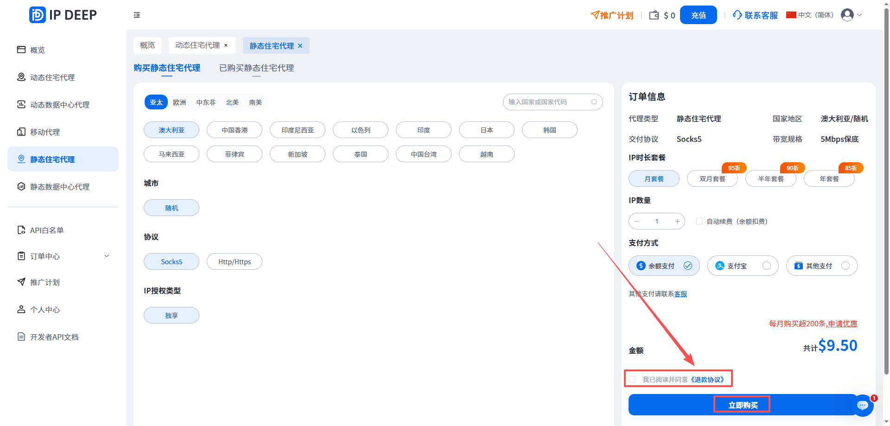The height and width of the screenshot is (426, 890).
Task: Click the 立即购买 purchase button
Action: coord(742,404)
